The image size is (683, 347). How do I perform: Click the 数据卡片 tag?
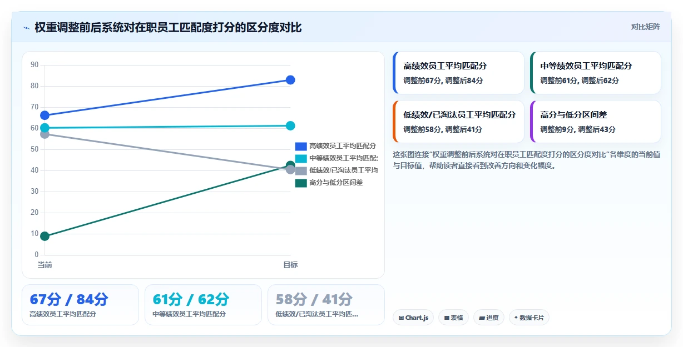(529, 318)
